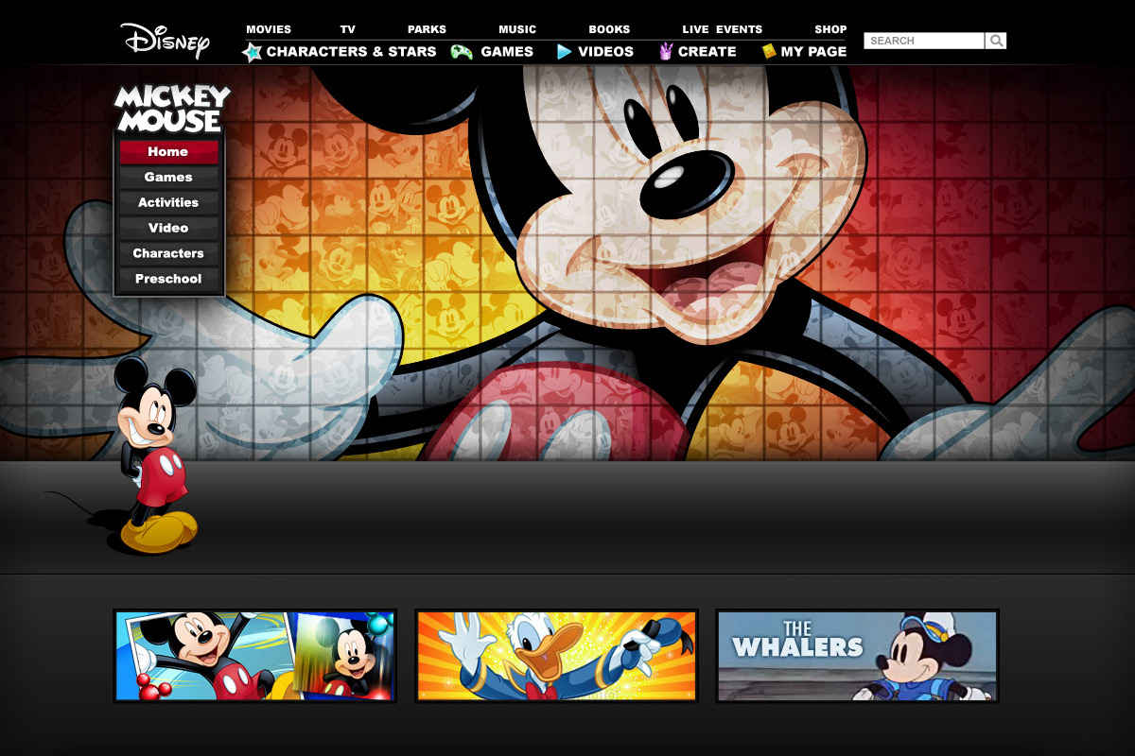1135x756 pixels.
Task: Click the Disney logo
Action: (x=165, y=40)
